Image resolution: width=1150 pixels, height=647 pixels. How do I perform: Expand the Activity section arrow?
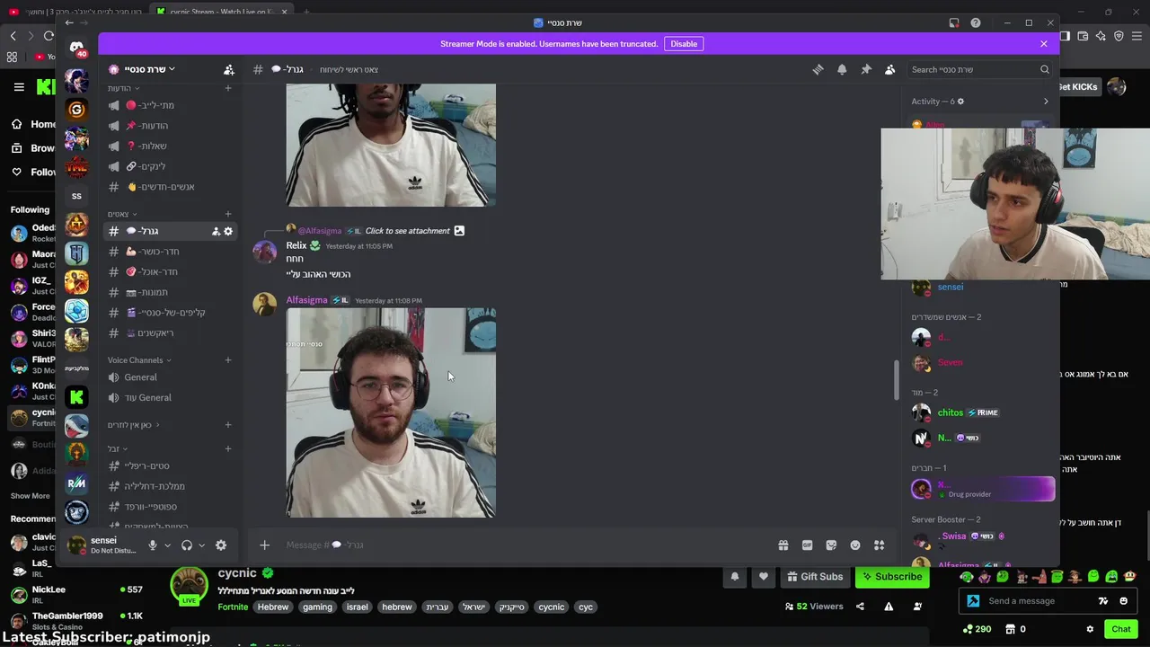tap(1046, 102)
